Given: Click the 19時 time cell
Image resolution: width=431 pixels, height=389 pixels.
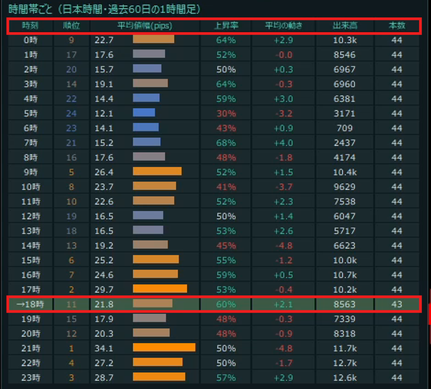Looking at the screenshot, I should click(30, 319).
